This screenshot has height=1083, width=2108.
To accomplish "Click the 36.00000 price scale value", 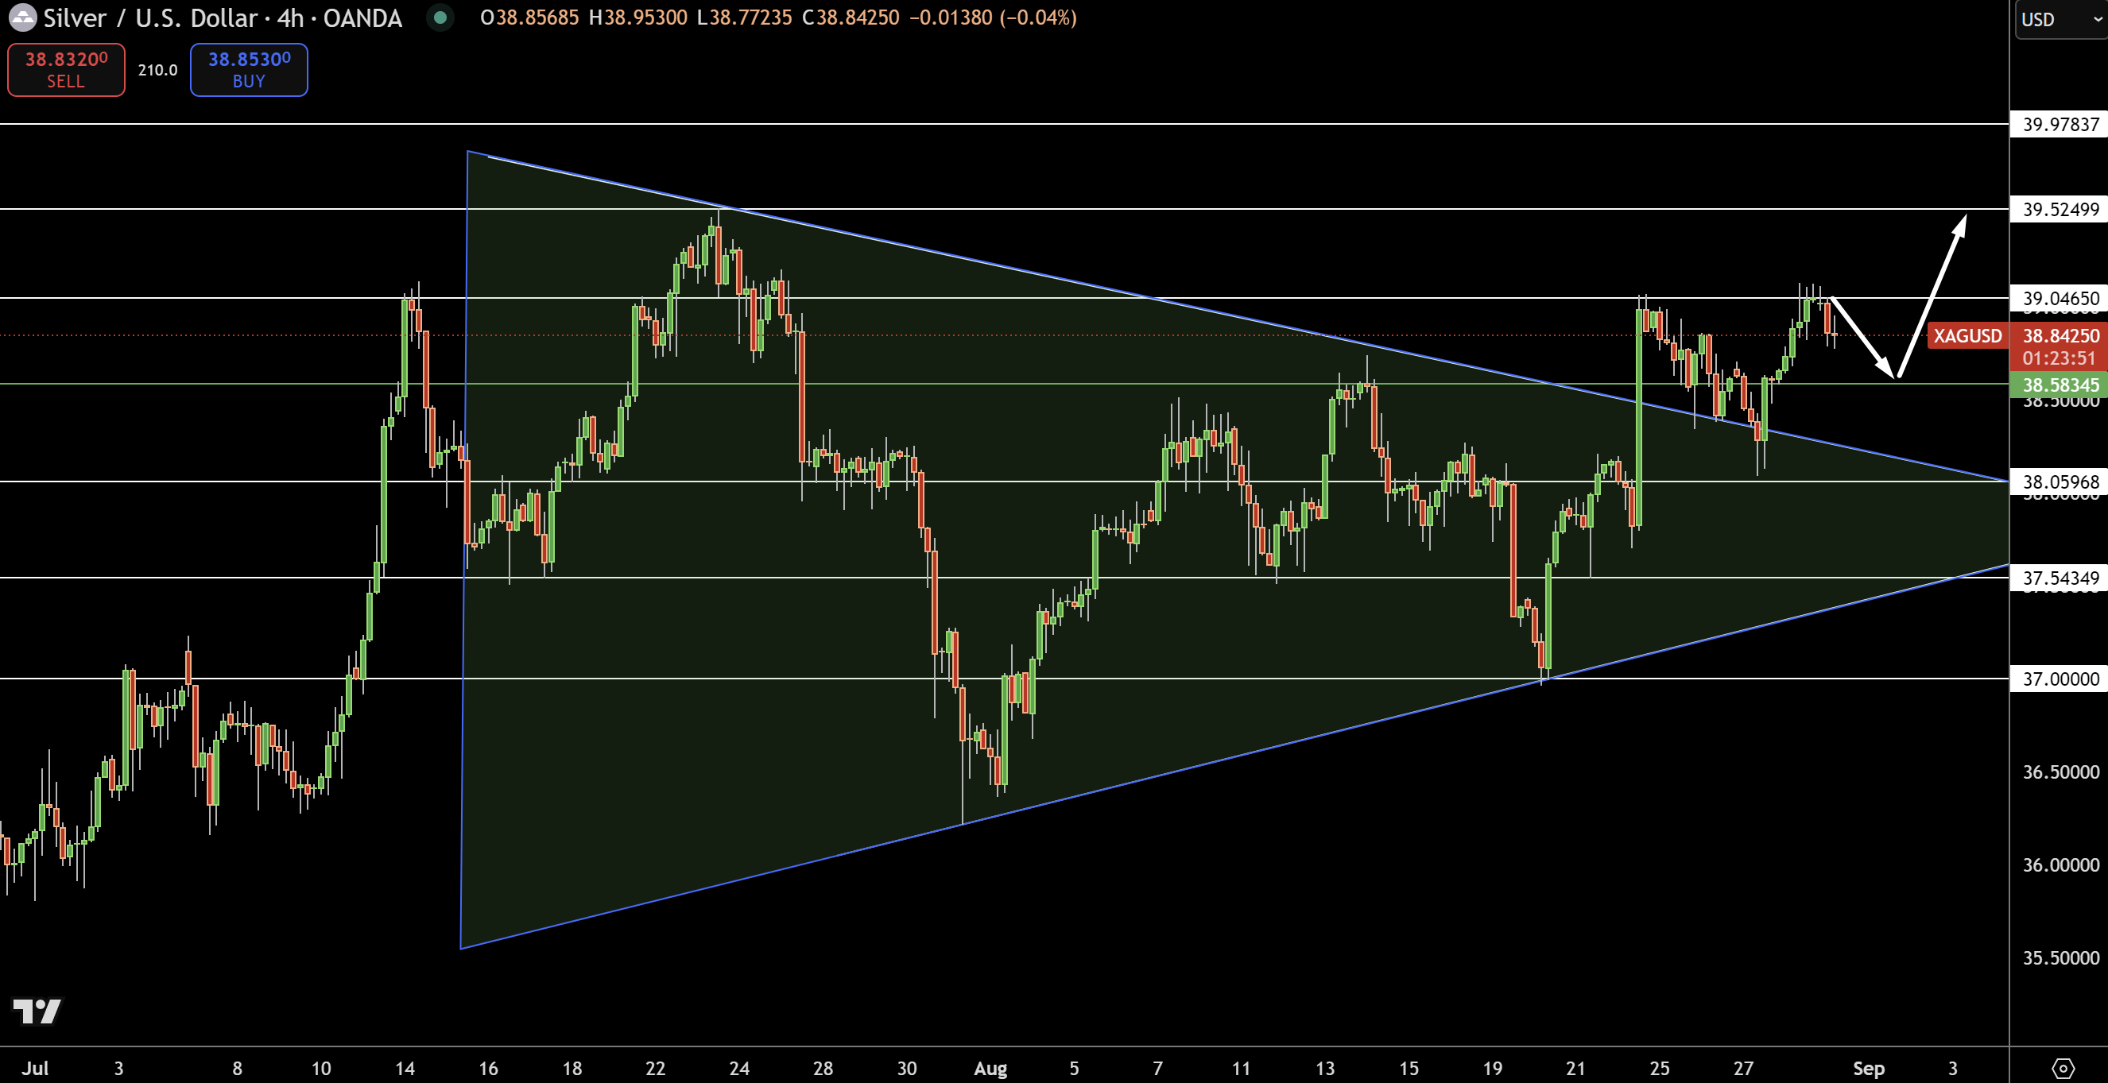I will click(x=2060, y=865).
